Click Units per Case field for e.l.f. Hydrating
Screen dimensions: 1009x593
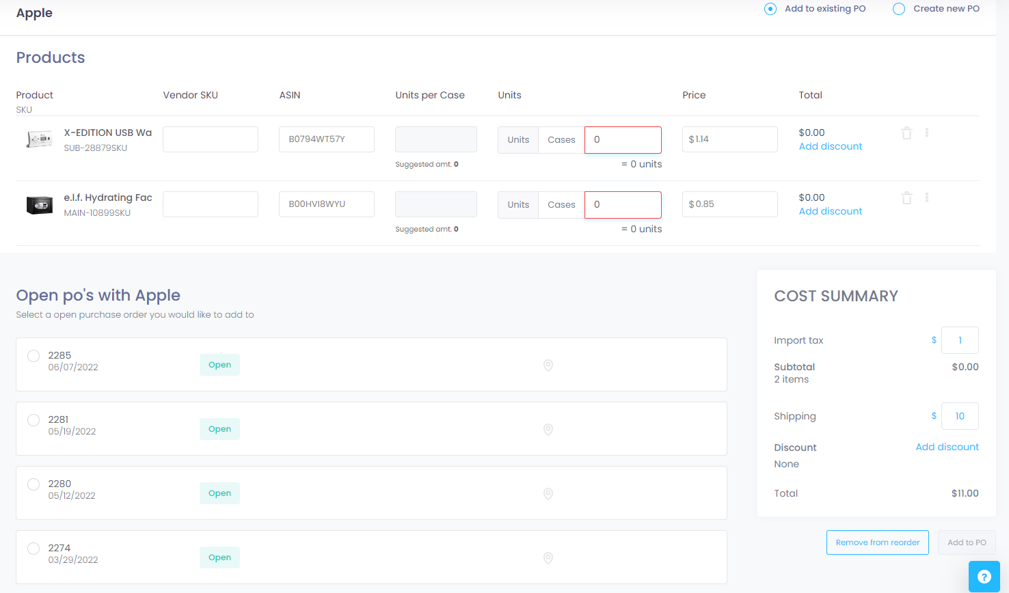point(436,204)
